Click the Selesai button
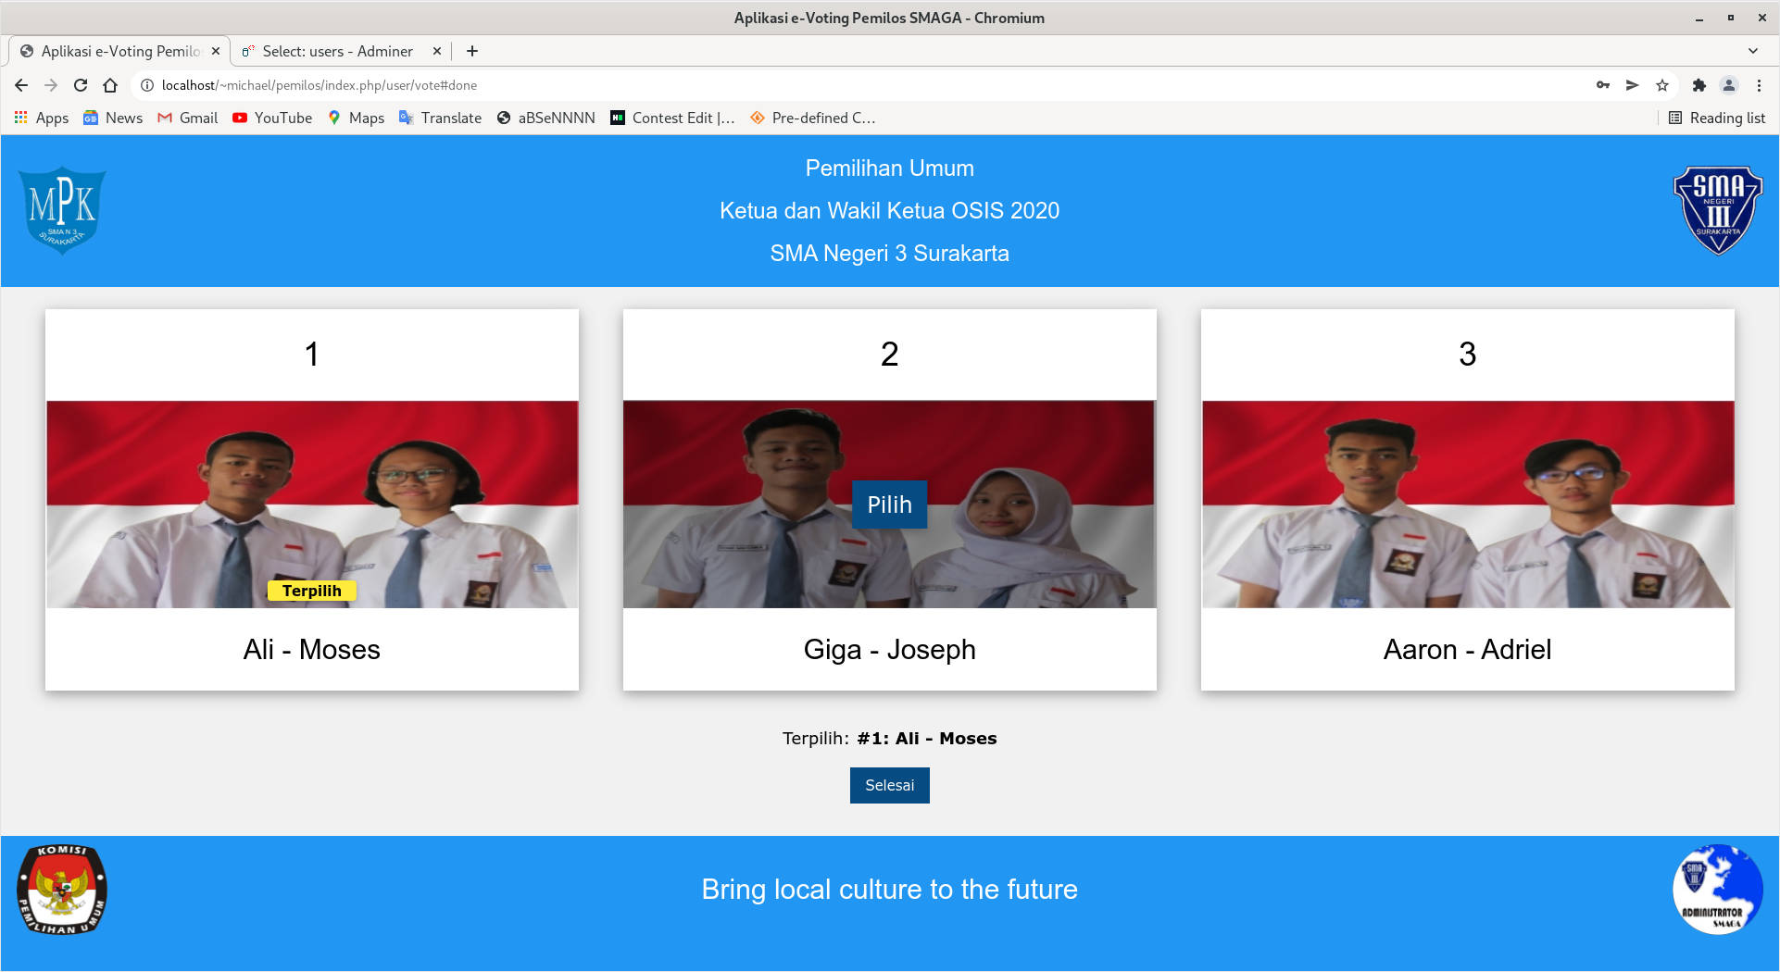 (x=889, y=785)
